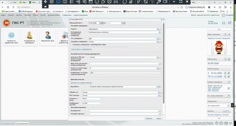Open 'Физические лица' desktop icon
This screenshot has width=236, height=126.
tap(48, 38)
